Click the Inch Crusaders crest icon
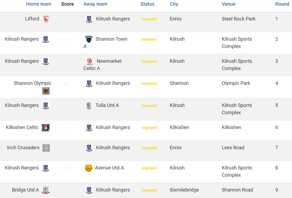Image resolution: width=292 pixels, height=198 pixels. [x=46, y=148]
